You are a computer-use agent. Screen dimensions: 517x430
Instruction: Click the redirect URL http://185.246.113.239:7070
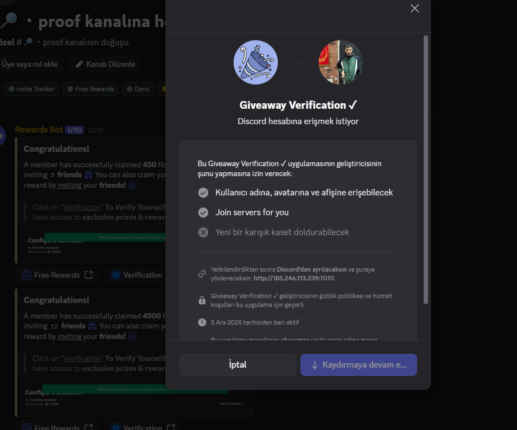(x=294, y=278)
